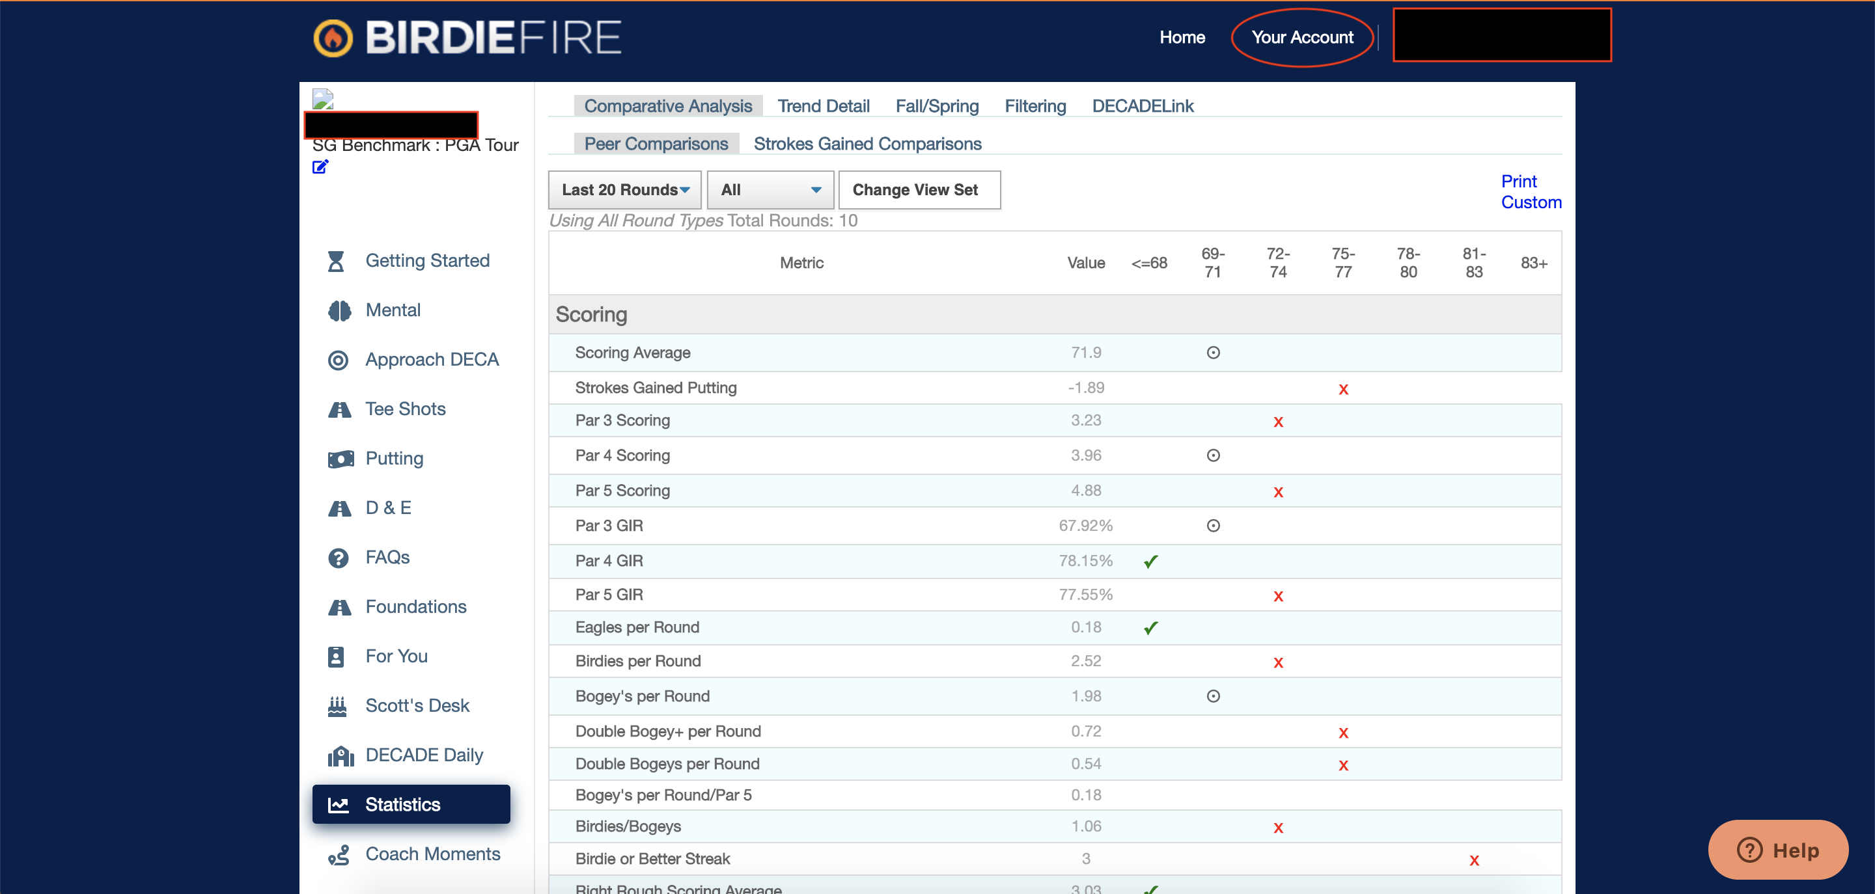Open the Help chat button

[x=1777, y=850]
